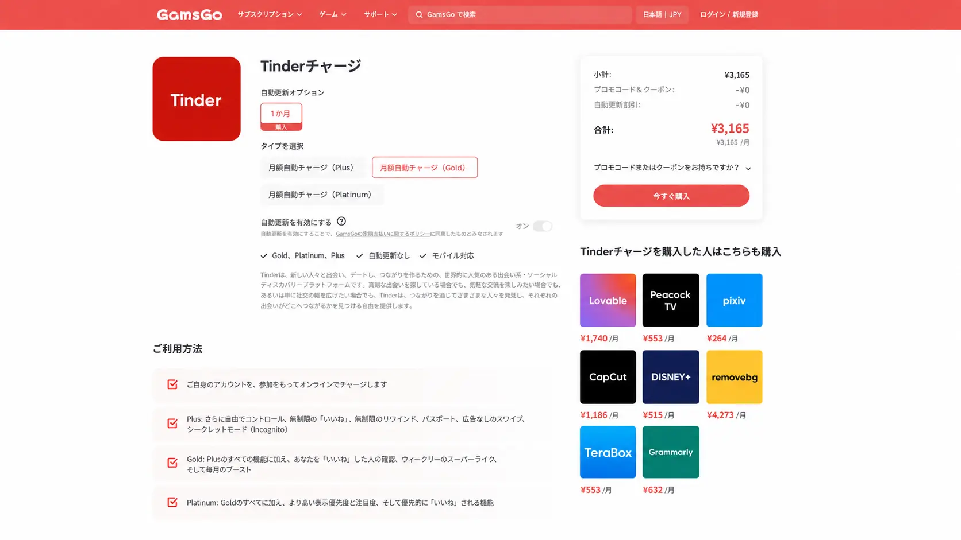This screenshot has height=540, width=961.
Task: Click ログイン / 新規登録 link
Action: pos(729,14)
